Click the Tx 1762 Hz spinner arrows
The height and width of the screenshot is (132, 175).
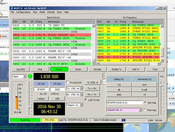point(82,89)
